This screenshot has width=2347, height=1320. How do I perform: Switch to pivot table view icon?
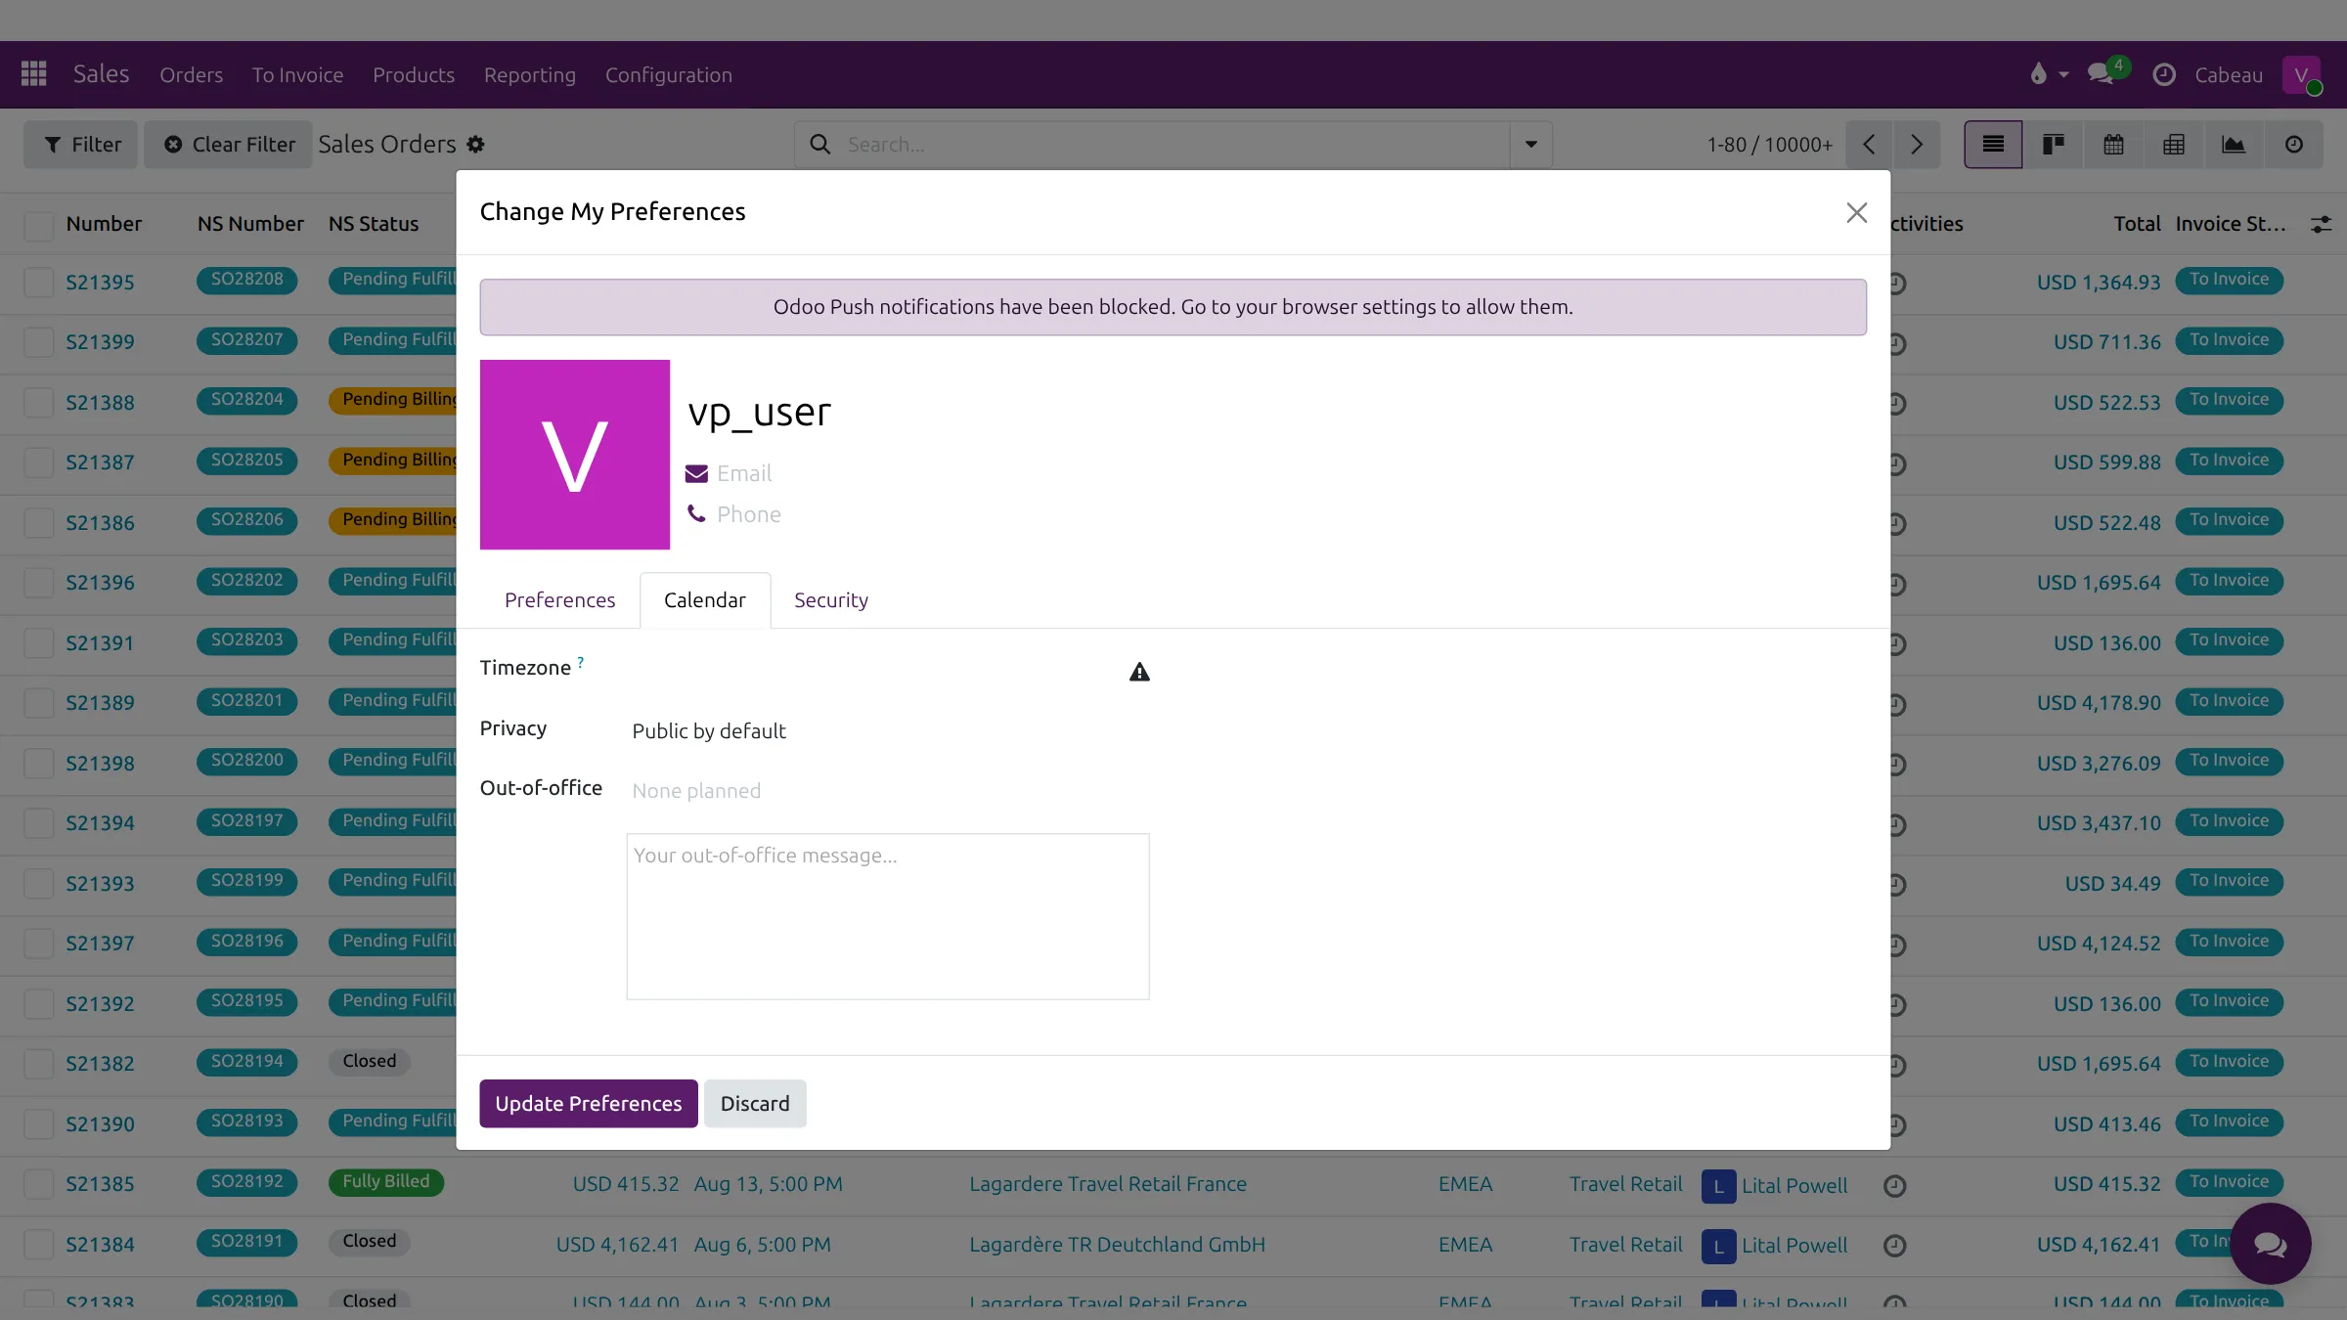[2174, 145]
